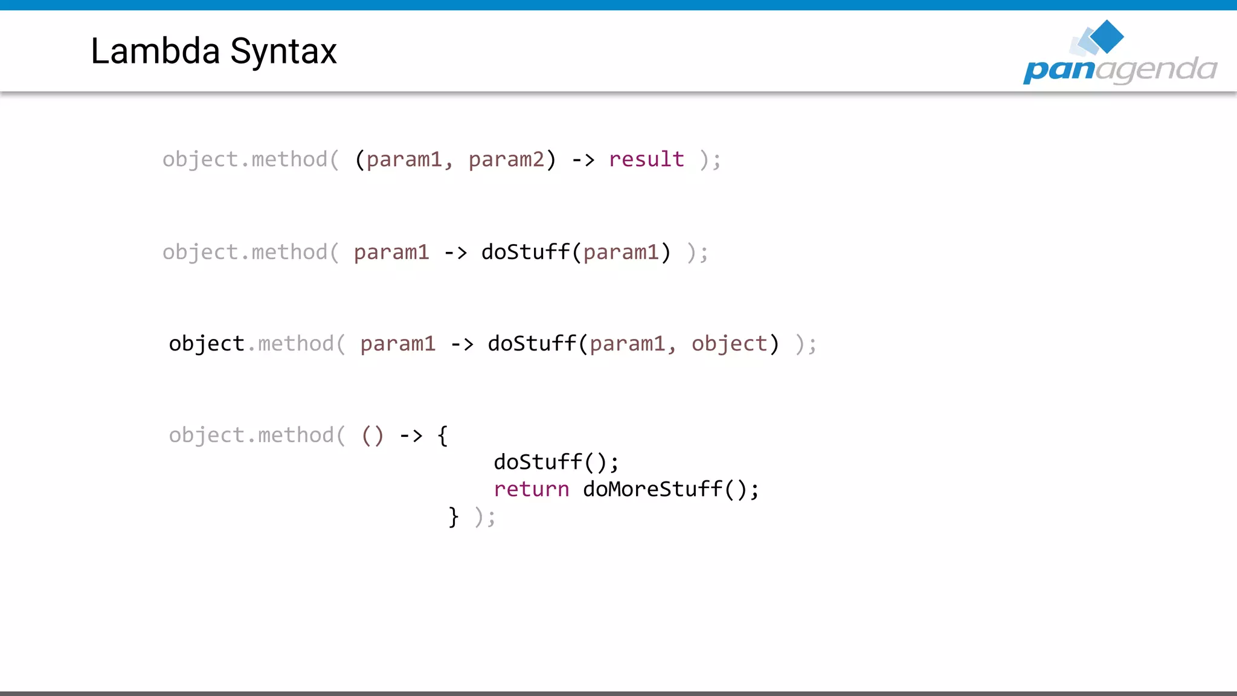Click 'doStuff(param1)' in second code line
Viewport: 1237px width, 696px height.
576,252
